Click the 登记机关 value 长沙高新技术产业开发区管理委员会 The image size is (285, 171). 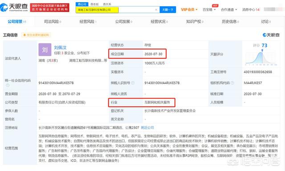[170, 111]
